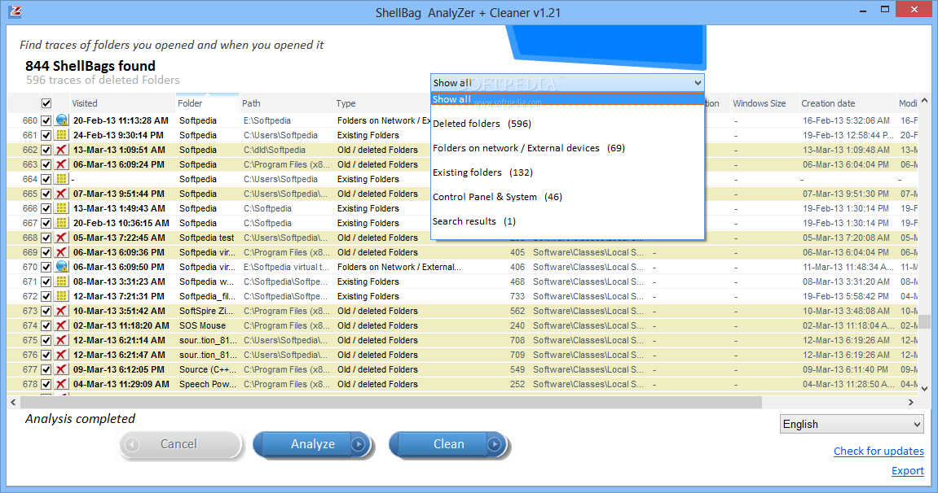Uncheck the checkbox for row 670

[46, 267]
